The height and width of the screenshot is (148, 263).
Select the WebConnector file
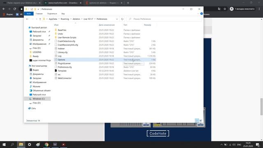[x=65, y=78]
